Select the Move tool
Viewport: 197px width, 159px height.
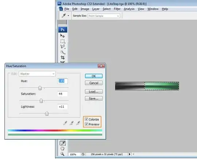pos(62,36)
